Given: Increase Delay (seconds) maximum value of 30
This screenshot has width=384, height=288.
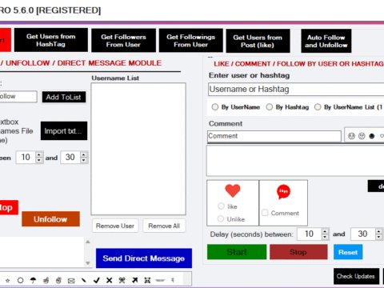Looking at the screenshot, I should (x=378, y=231).
